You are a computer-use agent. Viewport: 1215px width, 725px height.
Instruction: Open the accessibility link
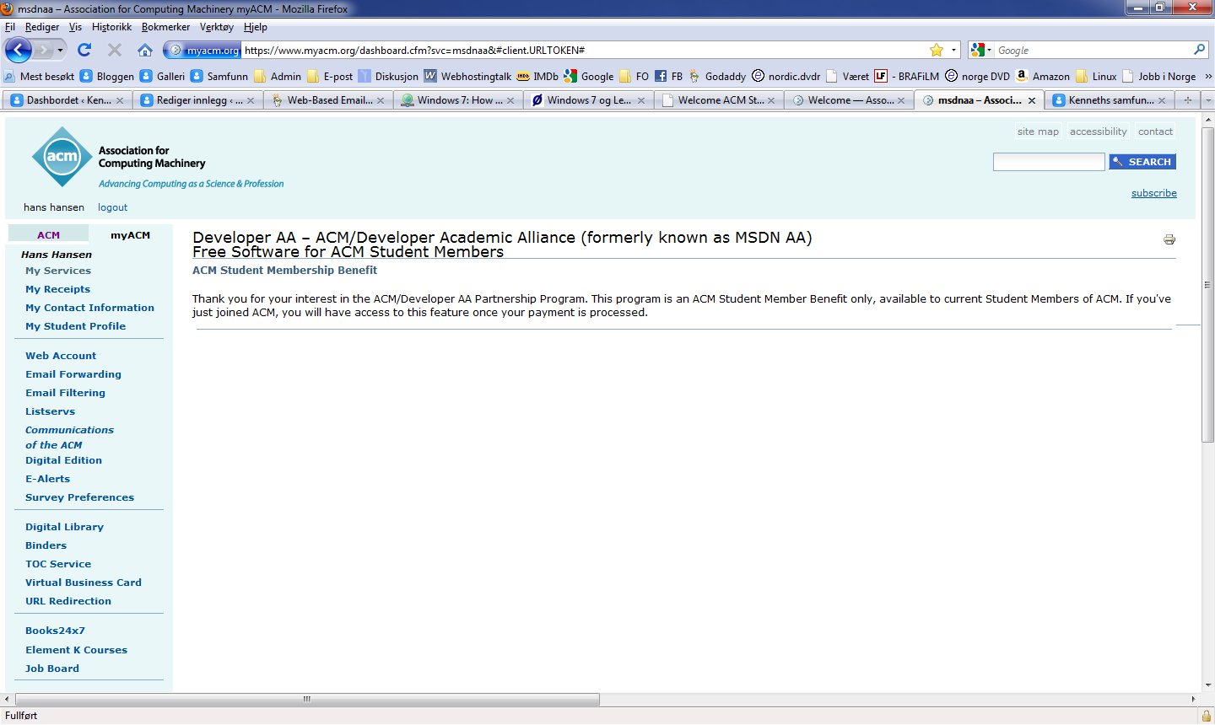(1098, 132)
